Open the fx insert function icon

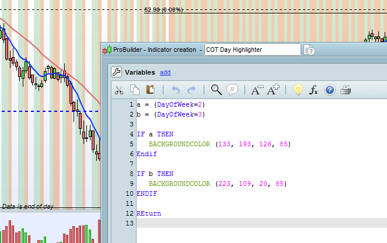[x=313, y=90]
